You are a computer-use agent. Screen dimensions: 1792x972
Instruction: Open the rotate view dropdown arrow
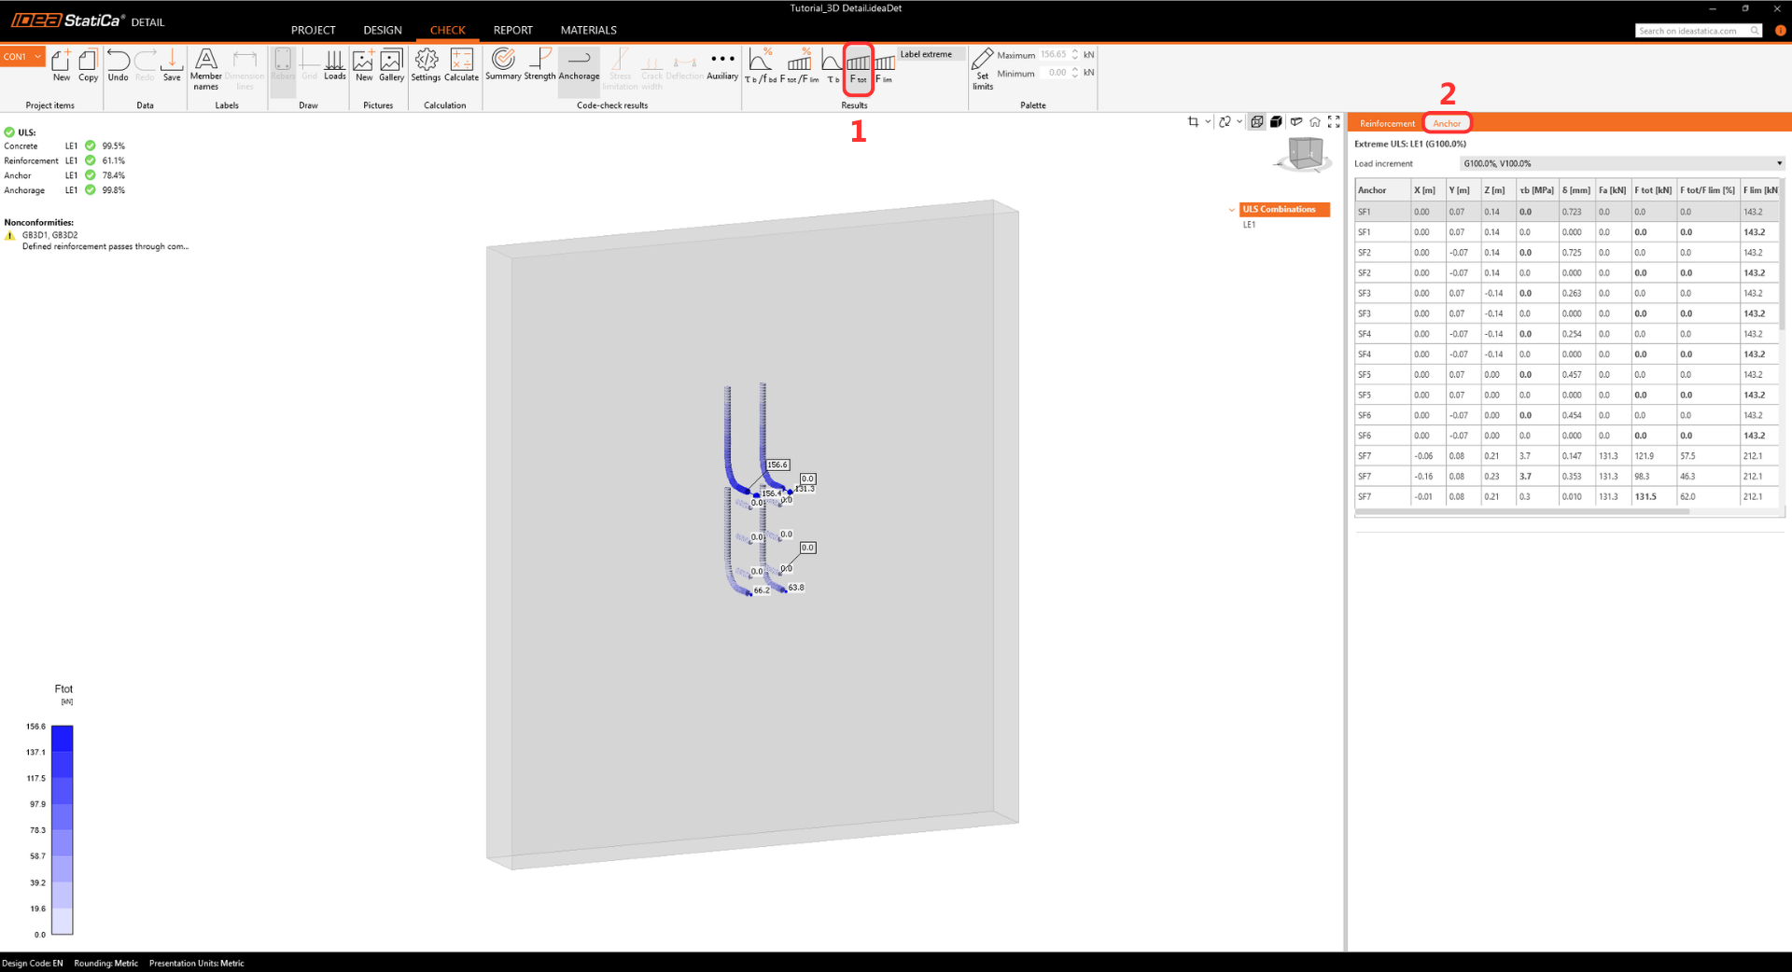(1239, 122)
